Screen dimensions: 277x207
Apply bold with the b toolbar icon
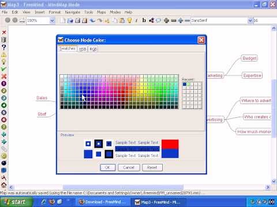pyautogui.click(x=144, y=20)
